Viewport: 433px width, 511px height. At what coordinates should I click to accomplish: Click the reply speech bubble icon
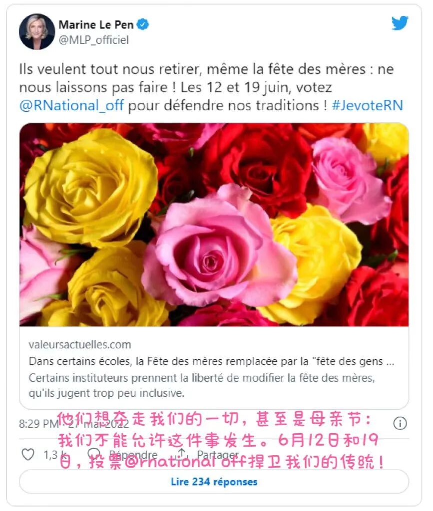point(94,454)
